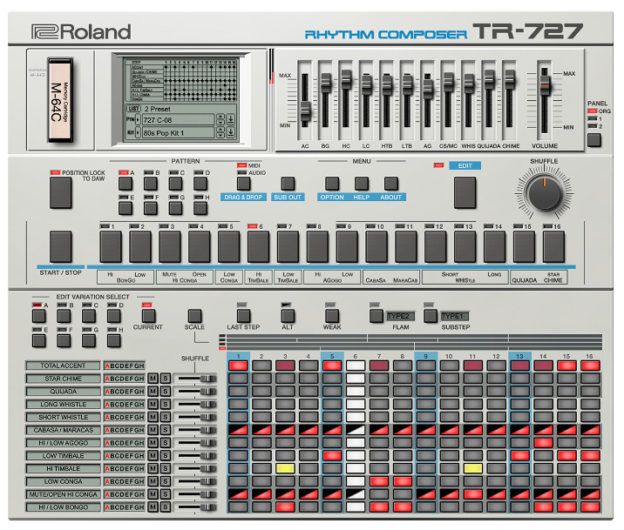This screenshot has width=624, height=530.
Task: Toggle Hi/Low Agogo step 14 cell
Action: click(x=543, y=443)
